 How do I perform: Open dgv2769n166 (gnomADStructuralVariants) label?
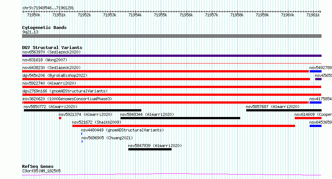pos(65,91)
